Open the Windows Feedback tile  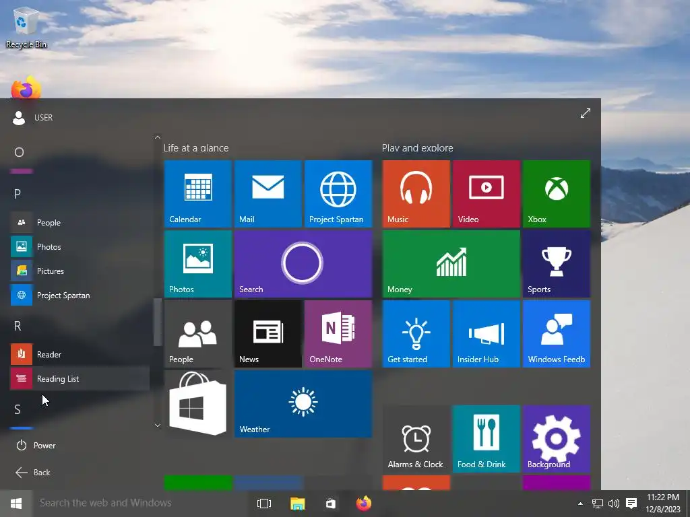pos(557,334)
